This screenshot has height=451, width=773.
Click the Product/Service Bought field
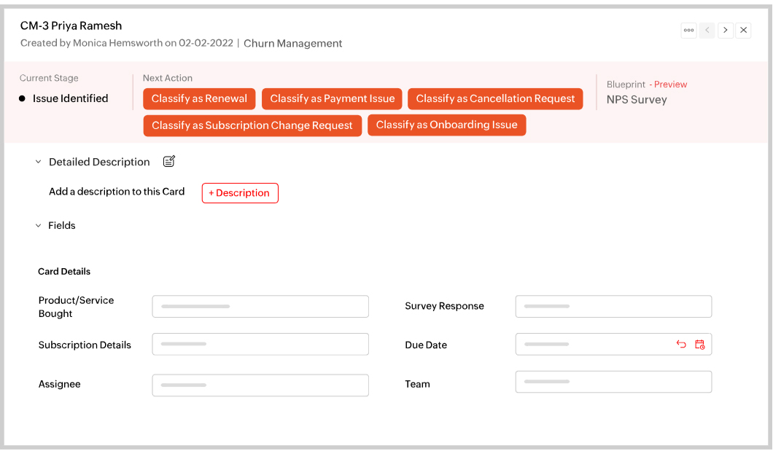coord(260,306)
